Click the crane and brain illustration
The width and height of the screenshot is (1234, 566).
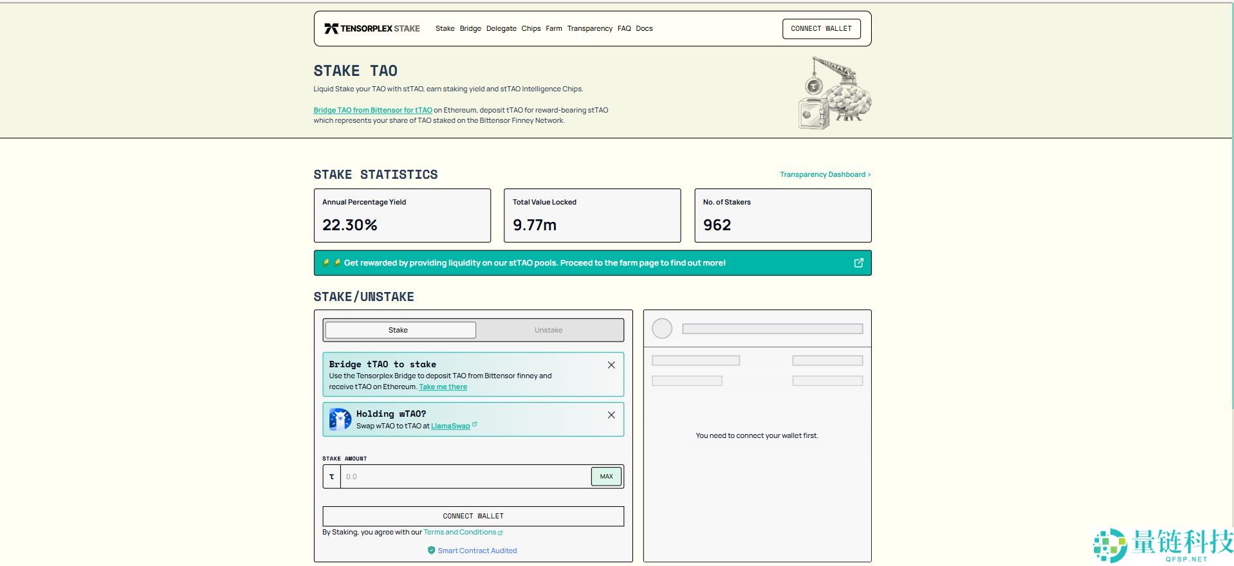834,93
